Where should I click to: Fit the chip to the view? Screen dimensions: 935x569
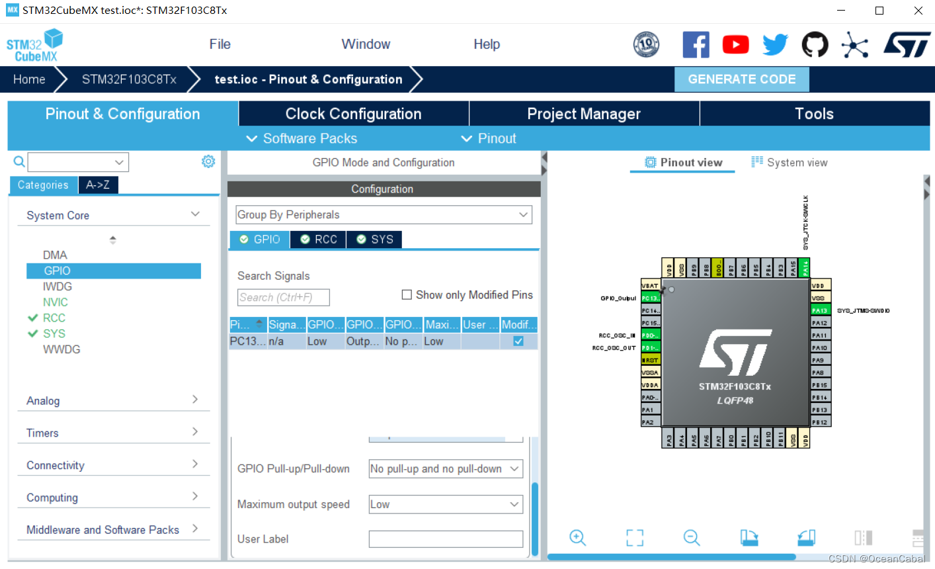[x=635, y=537]
